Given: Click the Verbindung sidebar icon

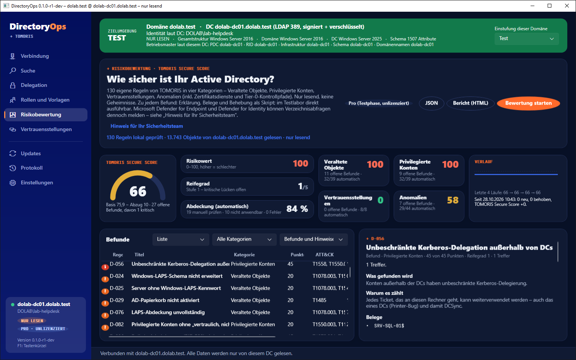Looking at the screenshot, I should coord(13,56).
